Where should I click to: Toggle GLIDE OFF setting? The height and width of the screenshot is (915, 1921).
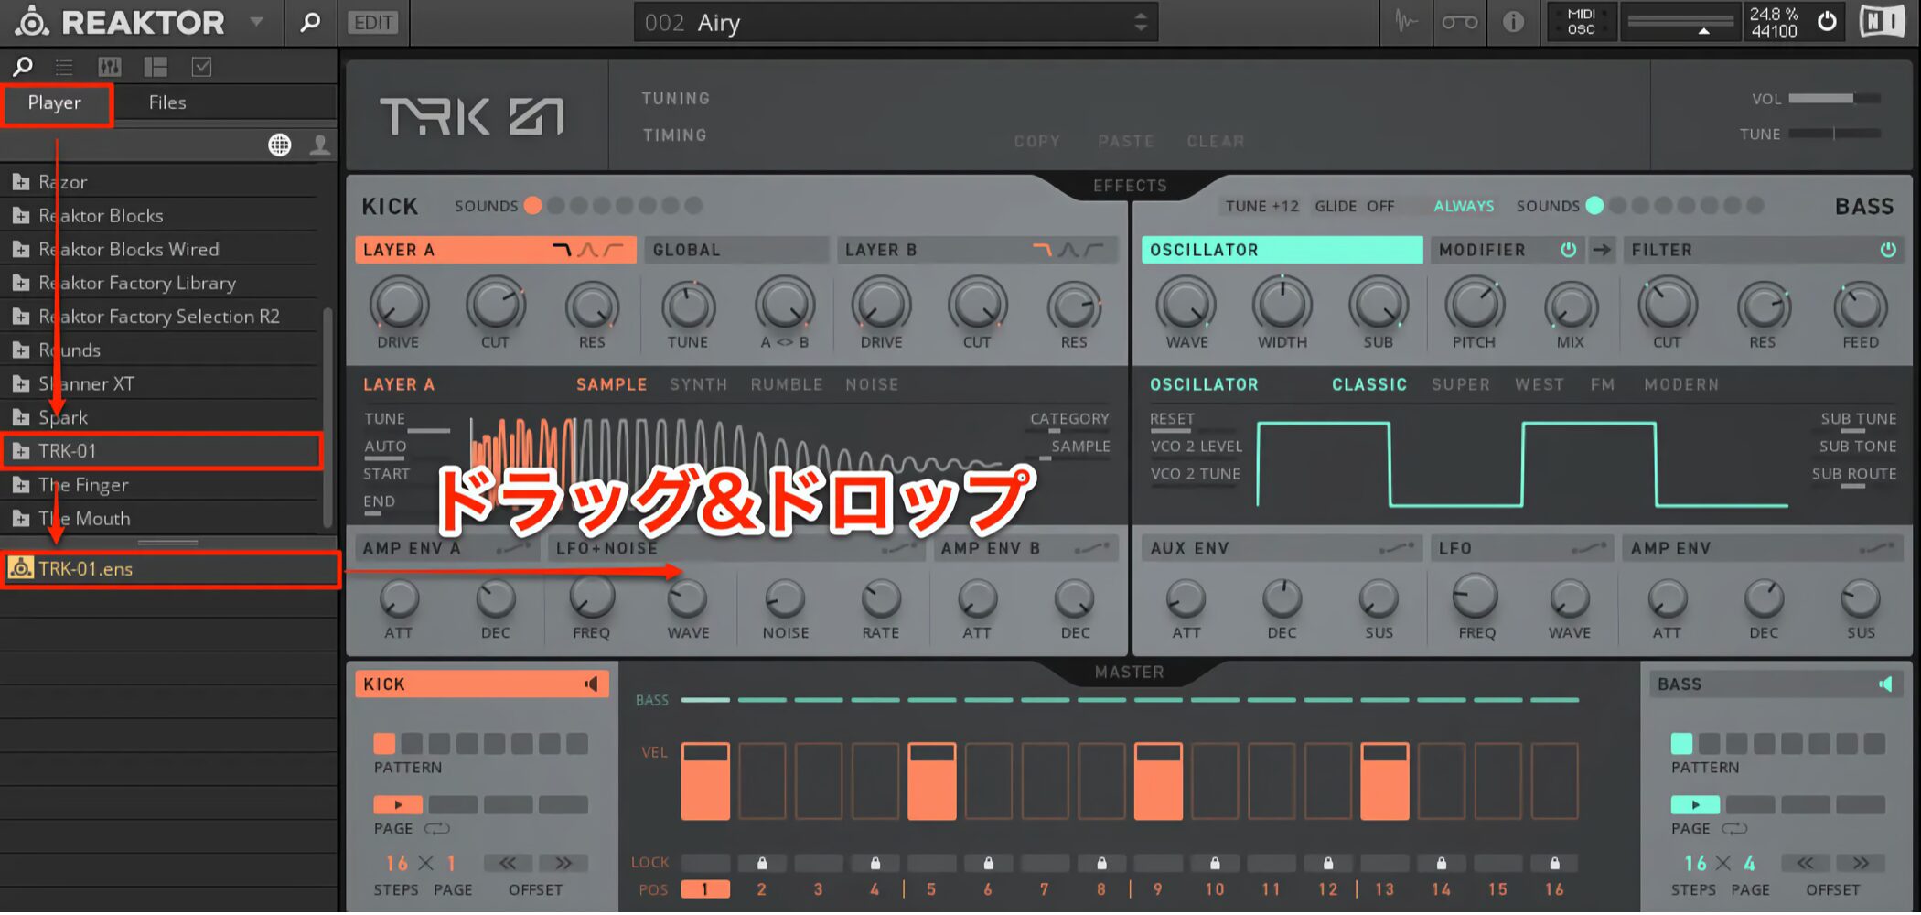coord(1355,207)
